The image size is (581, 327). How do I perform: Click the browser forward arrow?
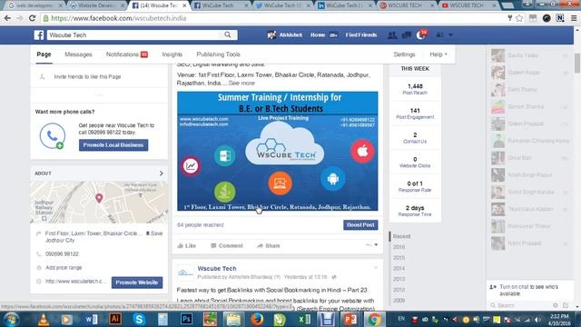coord(20,18)
